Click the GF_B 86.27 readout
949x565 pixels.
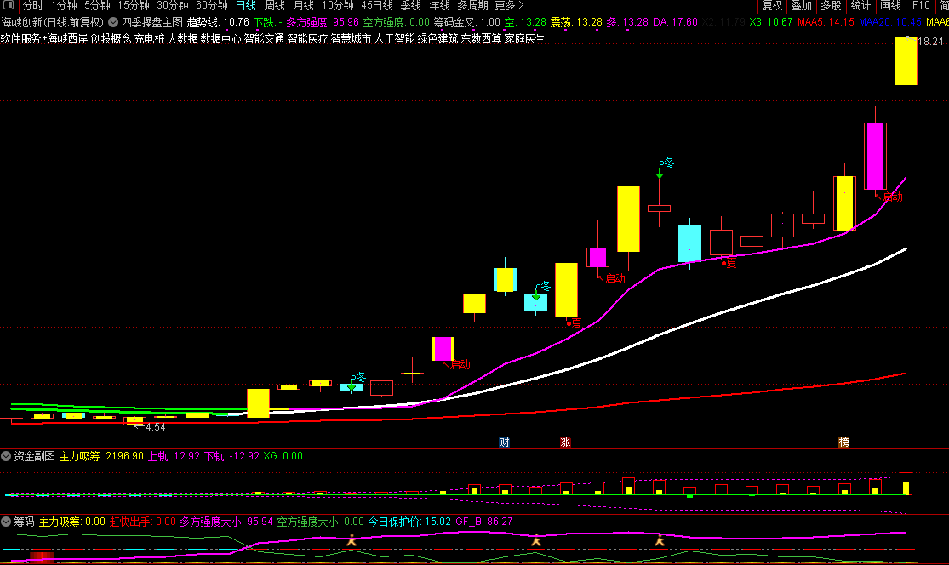click(484, 522)
